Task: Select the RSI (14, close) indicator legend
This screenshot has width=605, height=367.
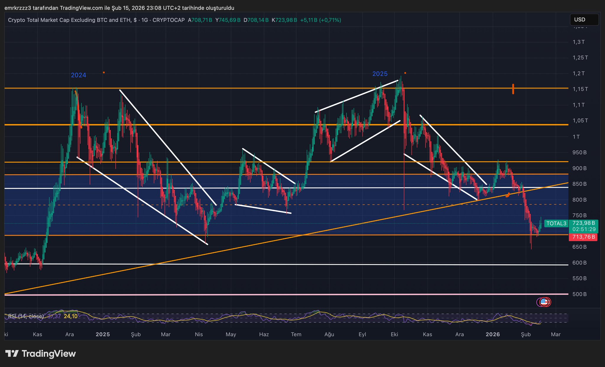Action: (26, 316)
